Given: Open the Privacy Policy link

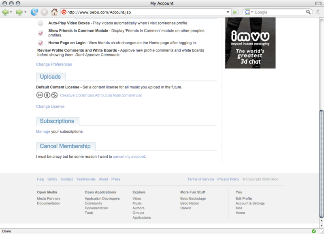Looking at the screenshot, I should point(228,179).
